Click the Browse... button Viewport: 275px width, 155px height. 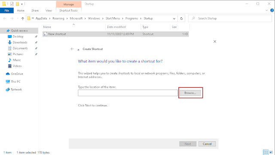(190, 93)
